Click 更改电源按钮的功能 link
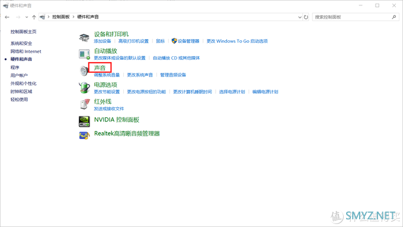The image size is (403, 227). 146,92
